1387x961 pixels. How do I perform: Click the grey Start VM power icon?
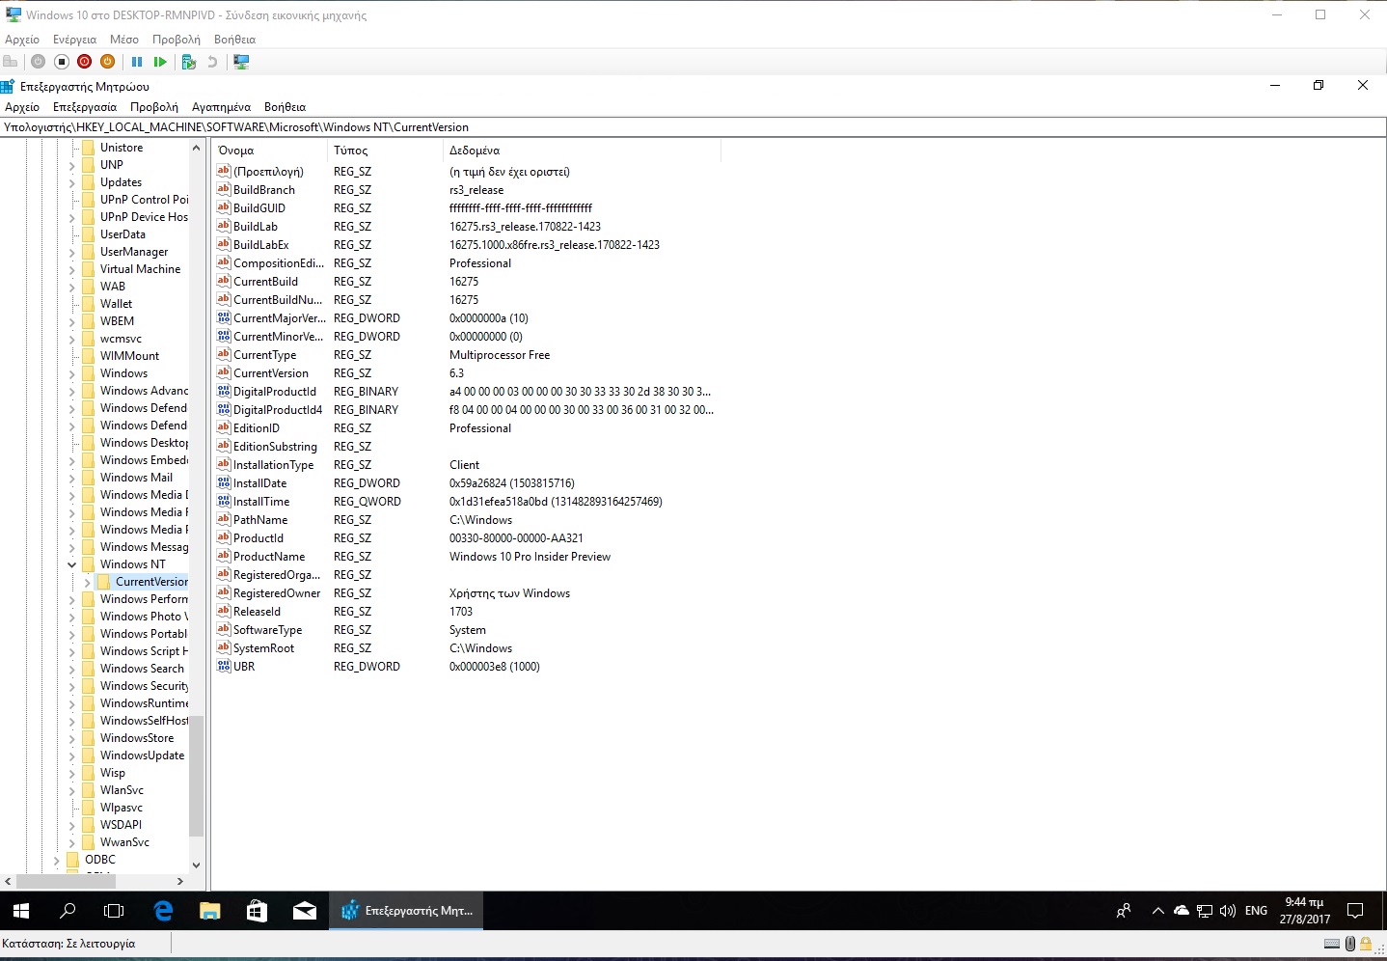pos(38,62)
